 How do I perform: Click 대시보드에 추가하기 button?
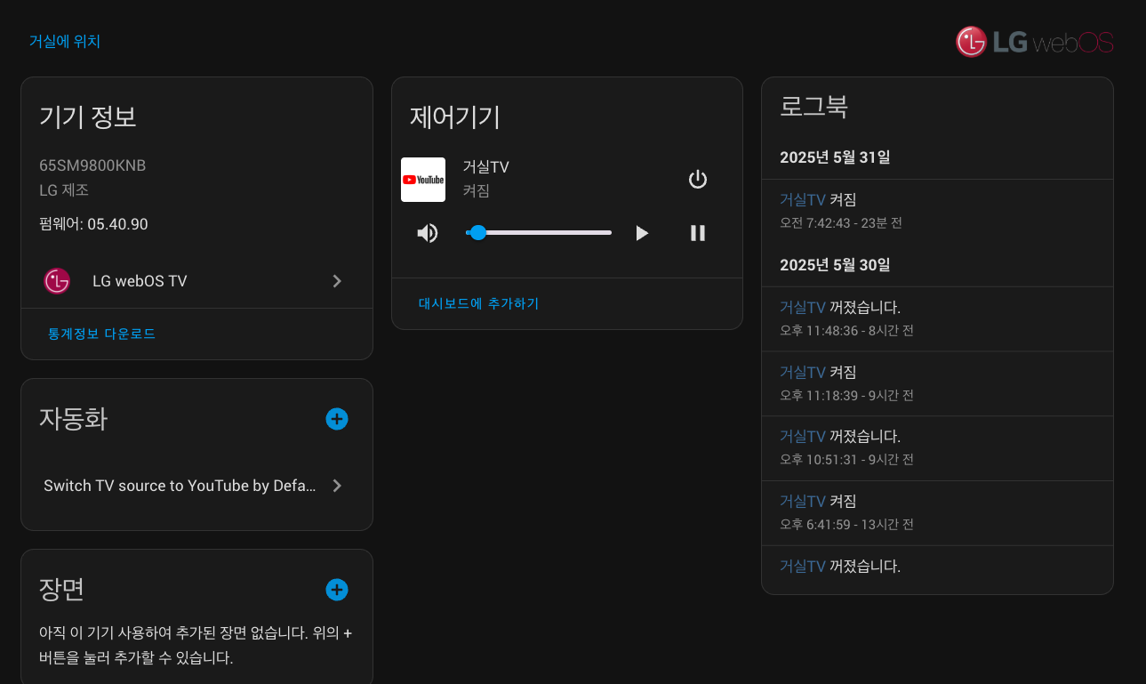(x=478, y=303)
